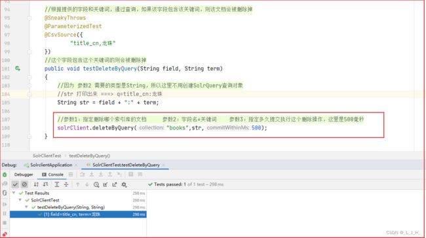Rerun debug with the green bug icon
This screenshot has height=238, width=426.
pos(5,175)
